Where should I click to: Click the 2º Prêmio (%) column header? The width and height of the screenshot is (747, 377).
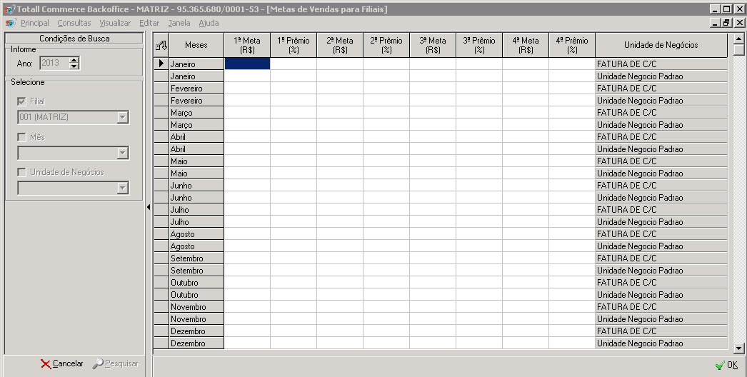pos(386,45)
